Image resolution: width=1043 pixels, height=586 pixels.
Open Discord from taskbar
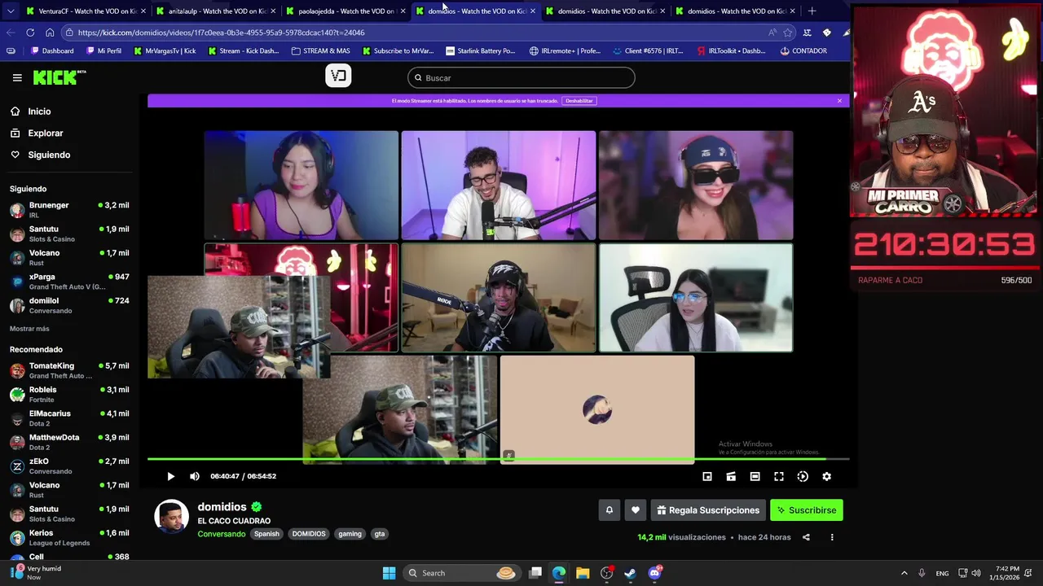(x=654, y=573)
